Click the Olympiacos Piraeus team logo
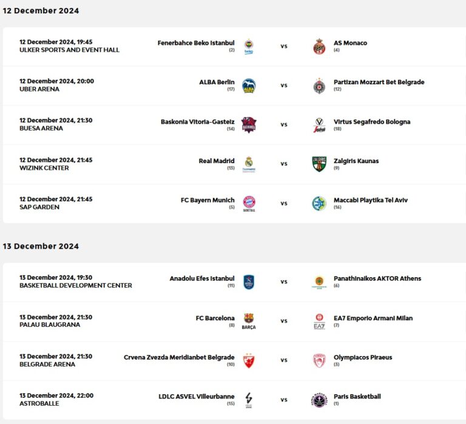 319,360
